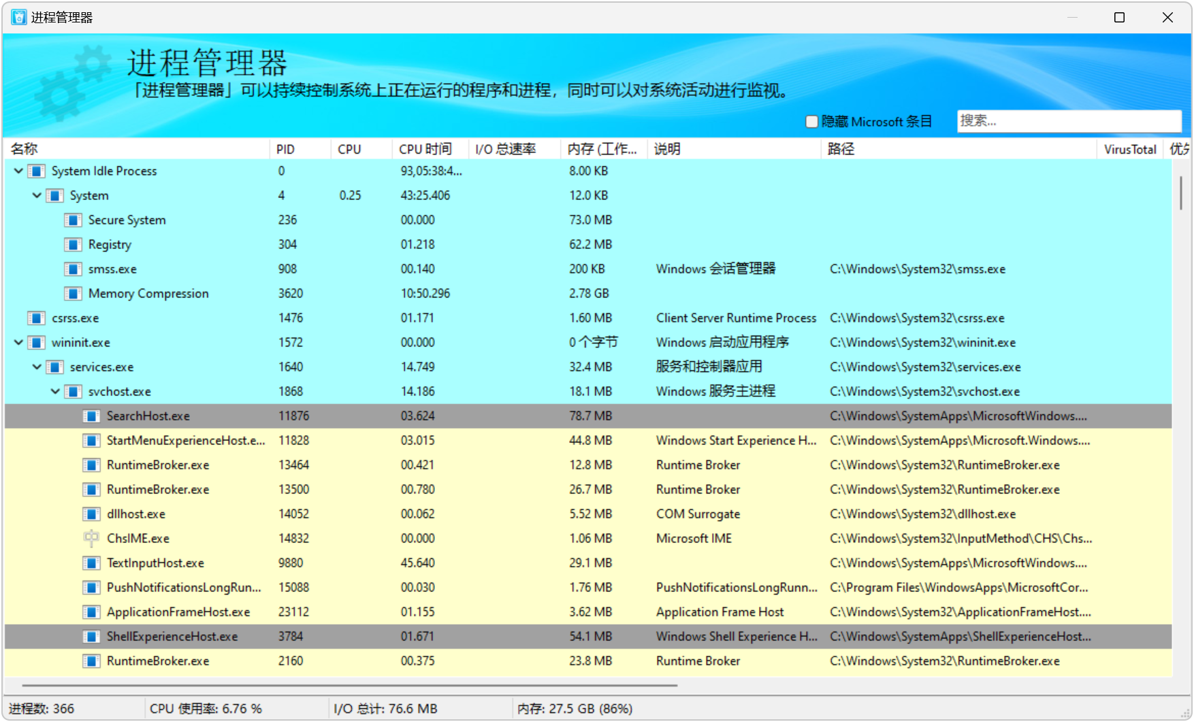The width and height of the screenshot is (1194, 722).
Task: Click the dllhost.exe process icon
Action: pyautogui.click(x=92, y=514)
